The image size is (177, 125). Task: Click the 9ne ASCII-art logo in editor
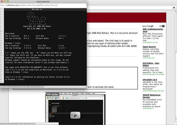tap(36, 19)
